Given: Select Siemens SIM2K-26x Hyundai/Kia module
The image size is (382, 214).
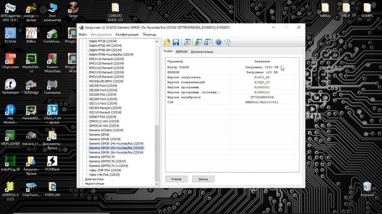Looking at the screenshot, I should coord(116,152).
